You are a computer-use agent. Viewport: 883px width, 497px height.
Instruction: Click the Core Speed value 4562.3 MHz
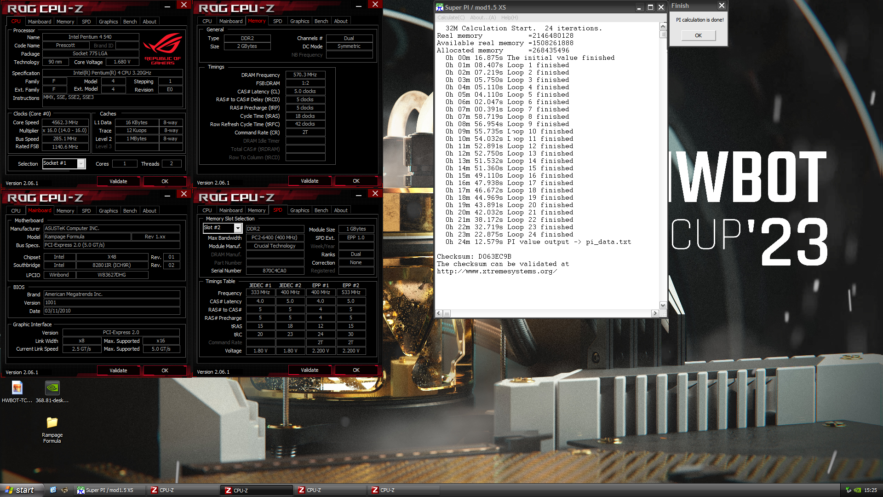65,122
